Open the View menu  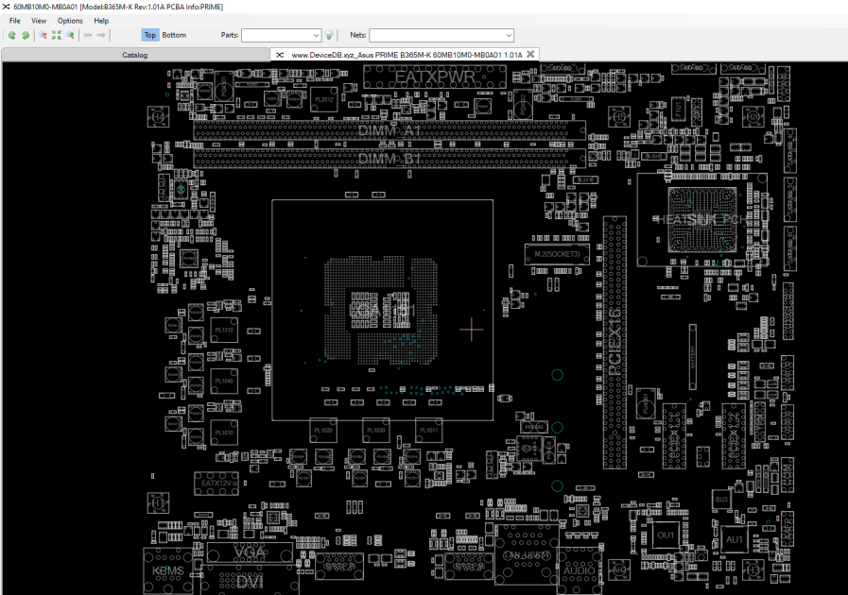[39, 21]
